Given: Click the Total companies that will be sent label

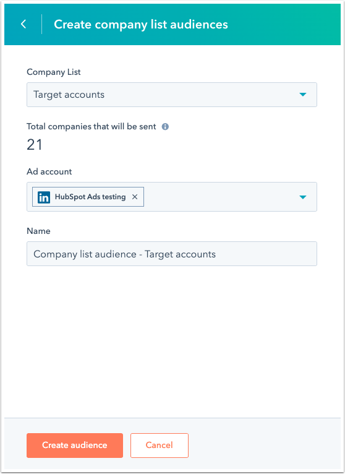Looking at the screenshot, I should (92, 126).
